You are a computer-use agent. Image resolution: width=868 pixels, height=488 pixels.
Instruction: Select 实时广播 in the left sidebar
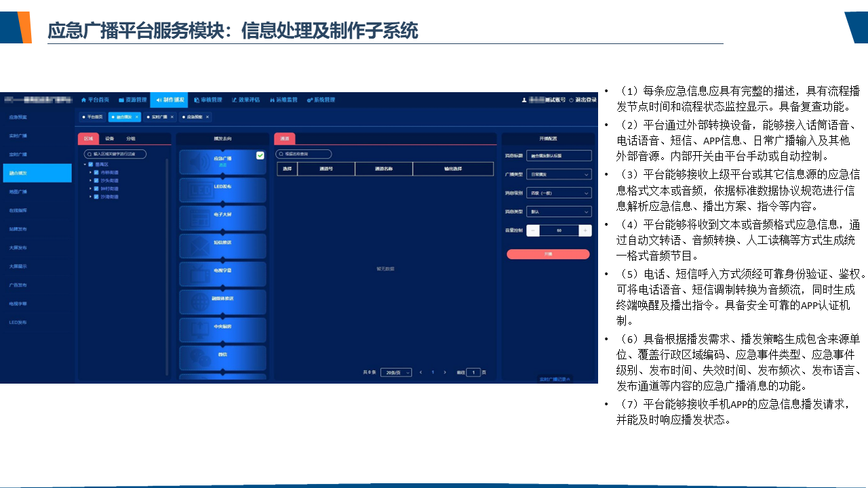pyautogui.click(x=18, y=136)
